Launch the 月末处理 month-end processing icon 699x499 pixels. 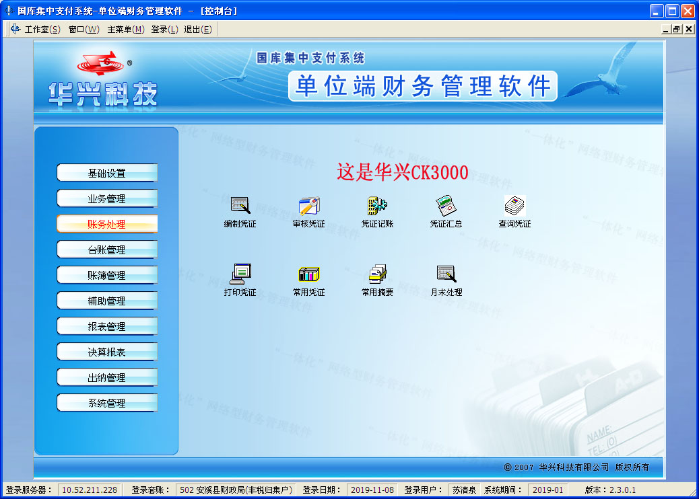[446, 280]
